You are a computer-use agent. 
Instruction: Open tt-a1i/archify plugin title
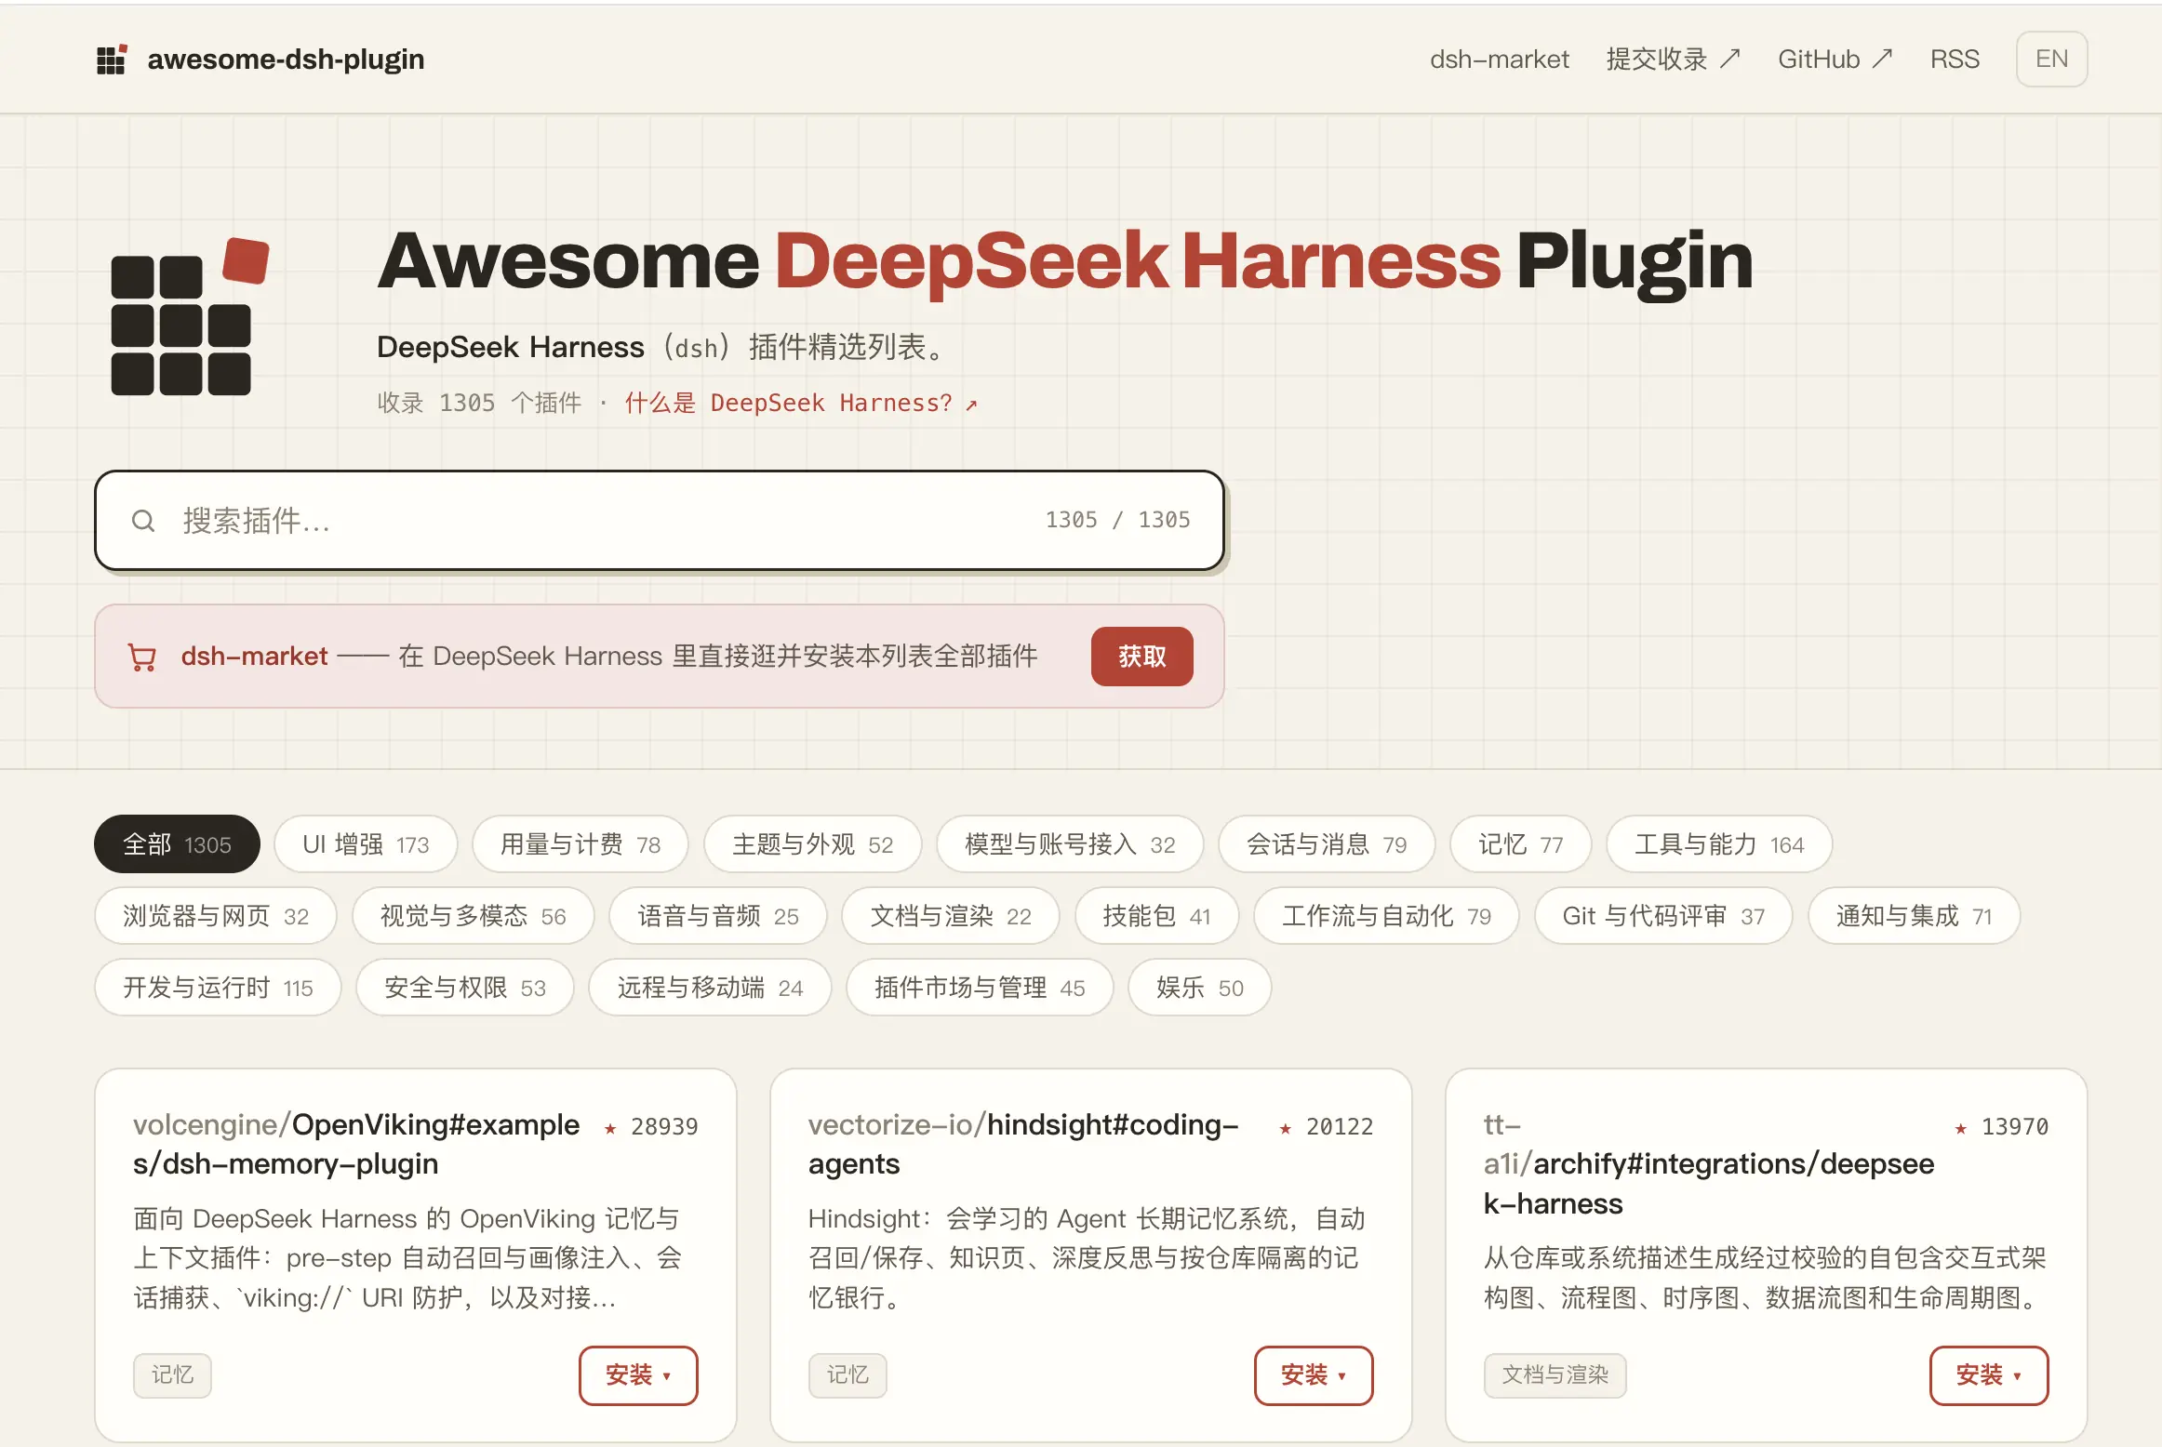(1709, 1164)
